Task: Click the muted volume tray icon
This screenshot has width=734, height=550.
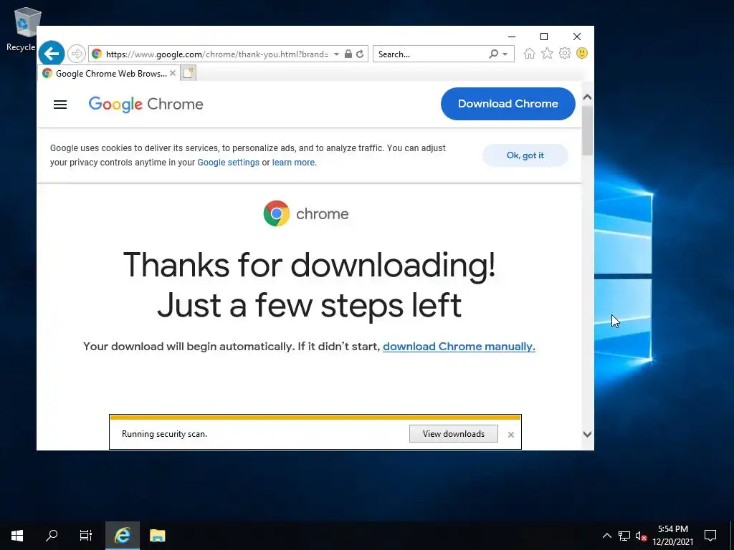Action: pos(641,536)
